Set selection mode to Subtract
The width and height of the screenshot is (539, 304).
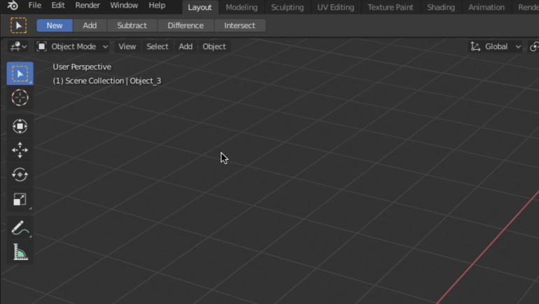(132, 25)
